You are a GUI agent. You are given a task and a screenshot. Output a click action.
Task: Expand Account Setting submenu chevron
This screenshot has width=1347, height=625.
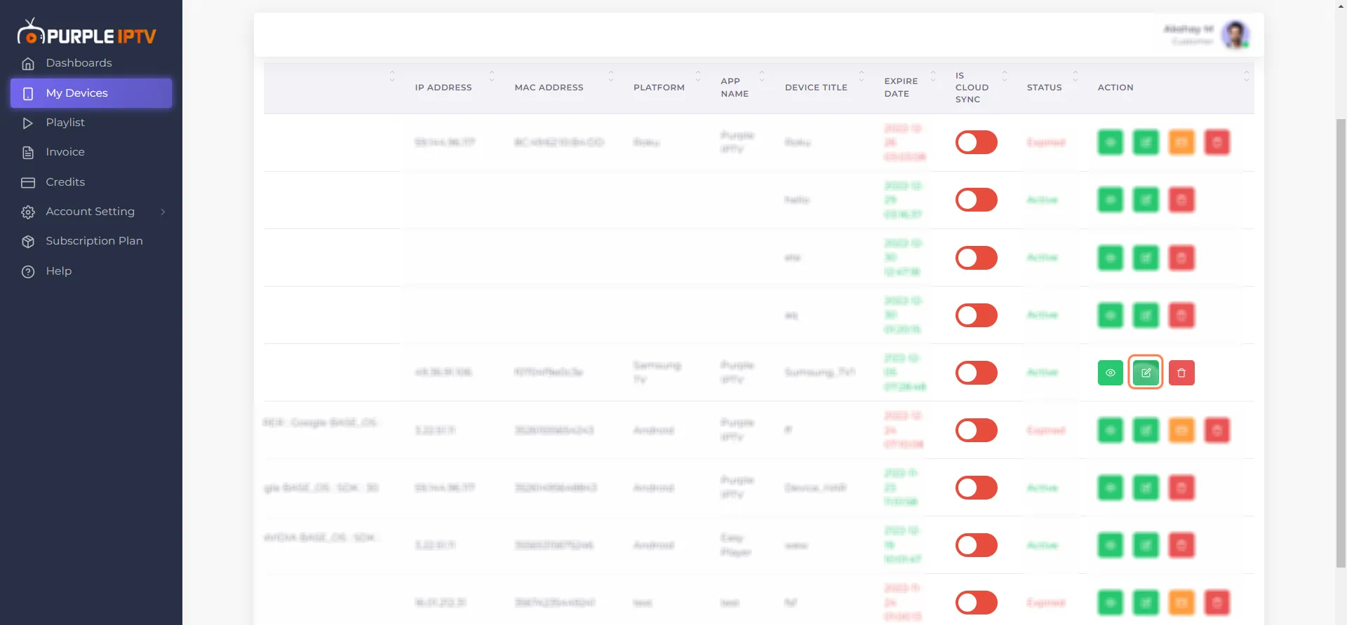(163, 212)
